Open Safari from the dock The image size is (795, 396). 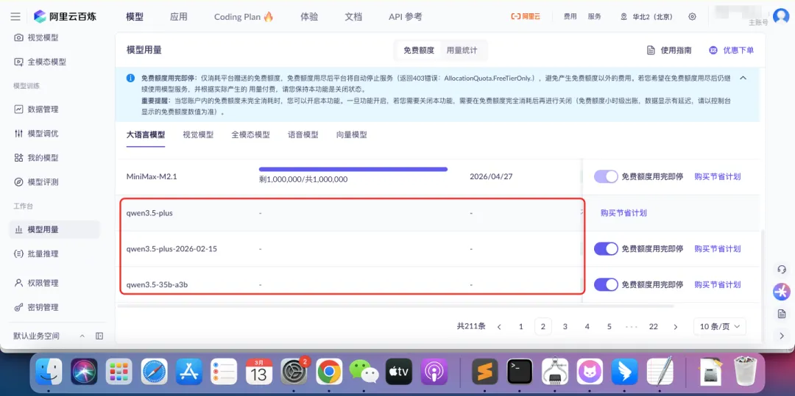[154, 372]
